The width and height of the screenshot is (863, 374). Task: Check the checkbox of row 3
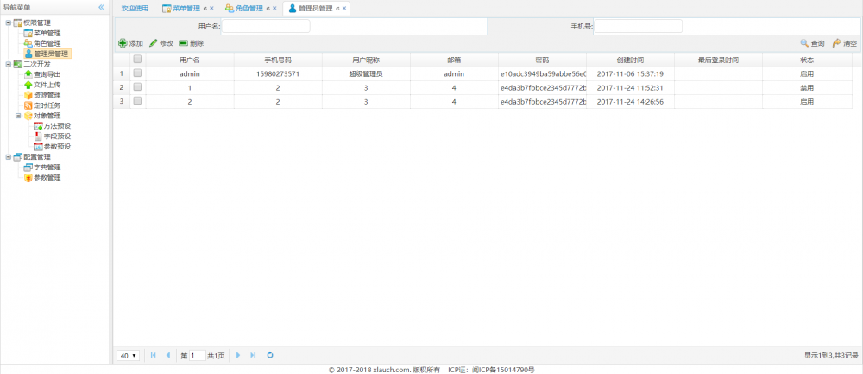pos(137,101)
